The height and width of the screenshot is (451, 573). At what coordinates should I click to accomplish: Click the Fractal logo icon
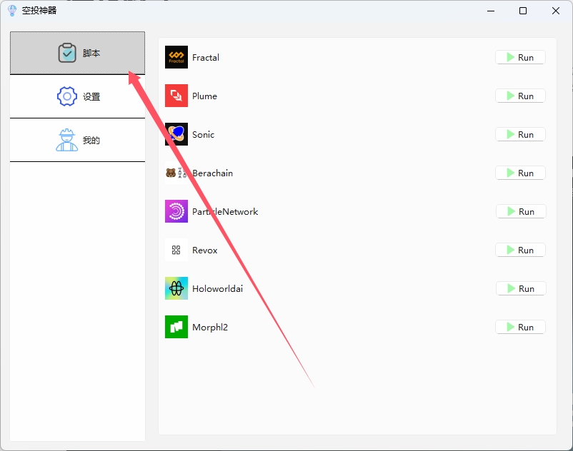point(176,57)
